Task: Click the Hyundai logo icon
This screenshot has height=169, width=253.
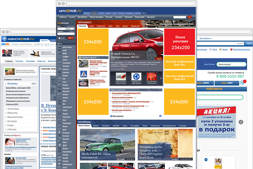Action: click(x=60, y=91)
